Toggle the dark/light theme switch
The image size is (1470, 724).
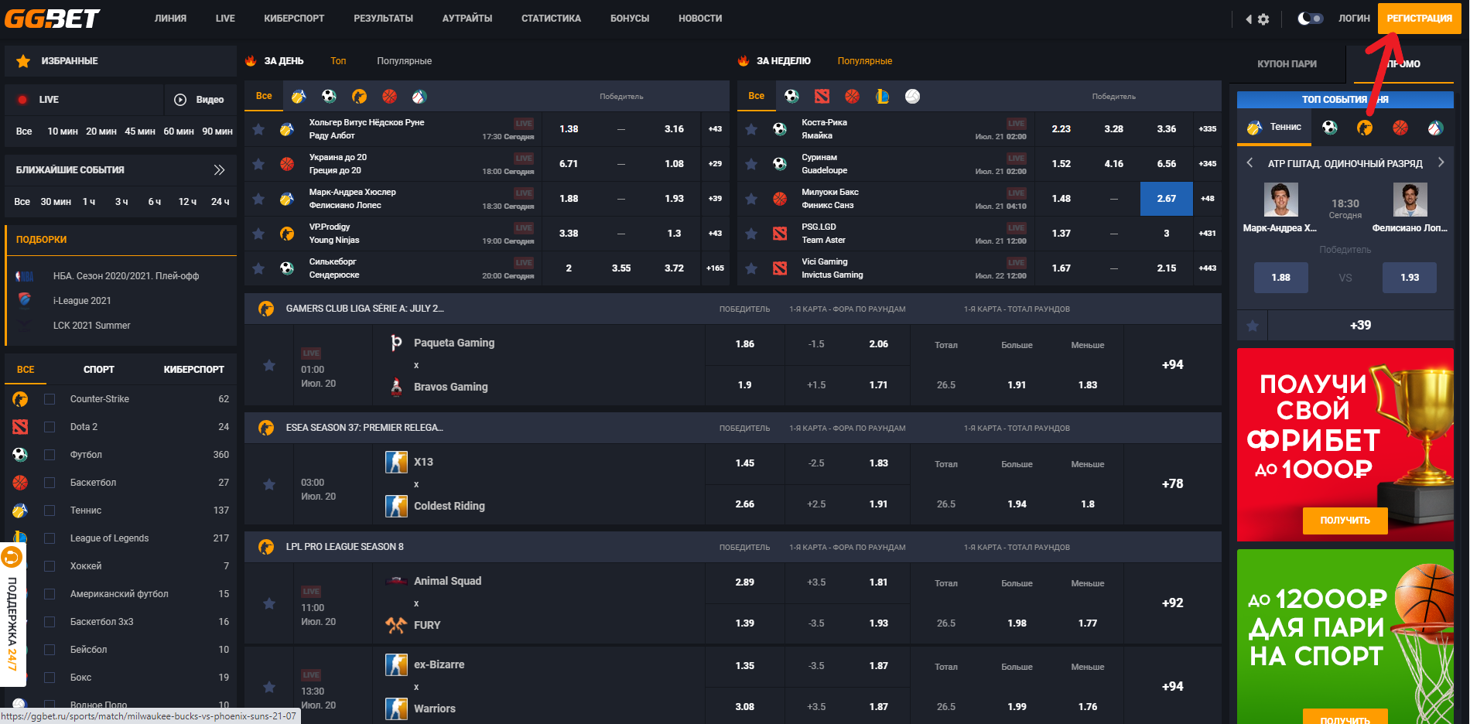coord(1311,19)
